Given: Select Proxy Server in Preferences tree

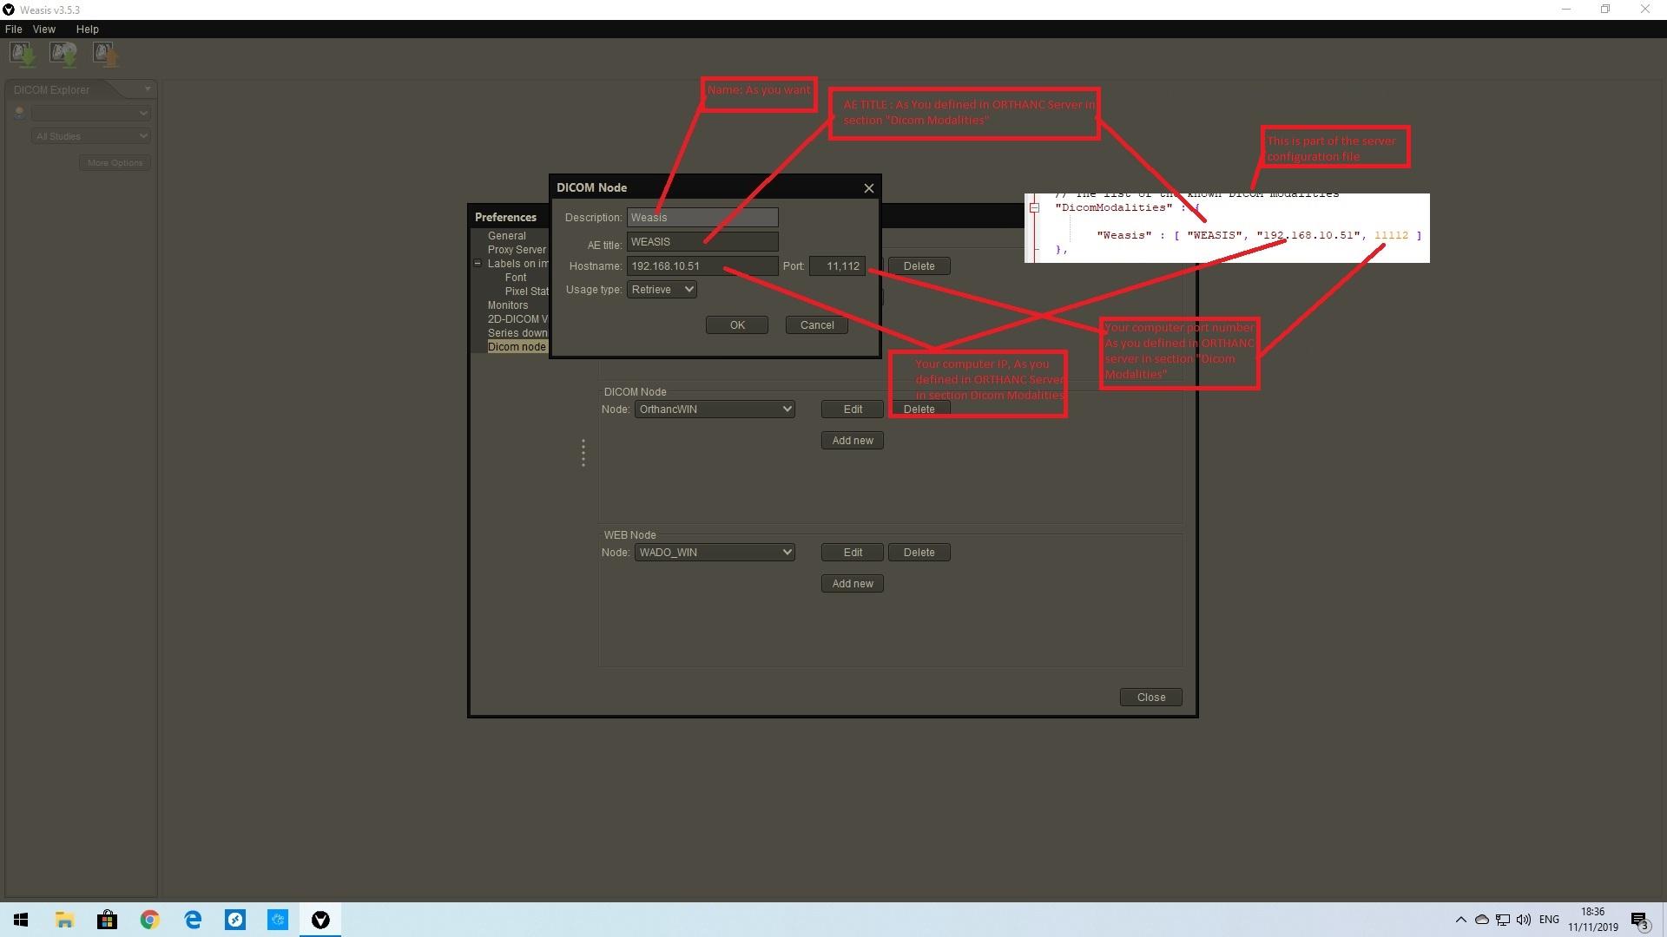Looking at the screenshot, I should click(517, 250).
